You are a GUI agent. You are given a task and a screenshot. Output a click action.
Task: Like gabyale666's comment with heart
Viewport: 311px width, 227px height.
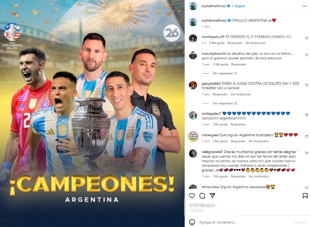(x=307, y=85)
